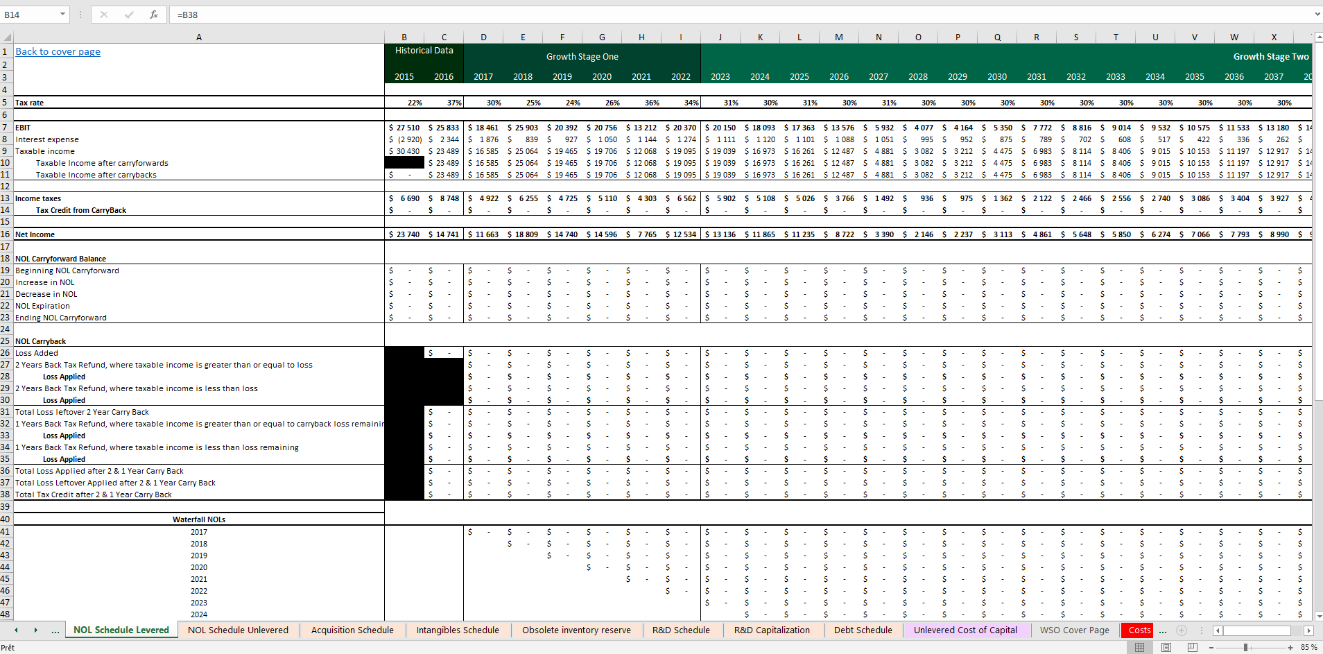Select row 5 header
This screenshot has width=1323, height=654.
[x=6, y=102]
